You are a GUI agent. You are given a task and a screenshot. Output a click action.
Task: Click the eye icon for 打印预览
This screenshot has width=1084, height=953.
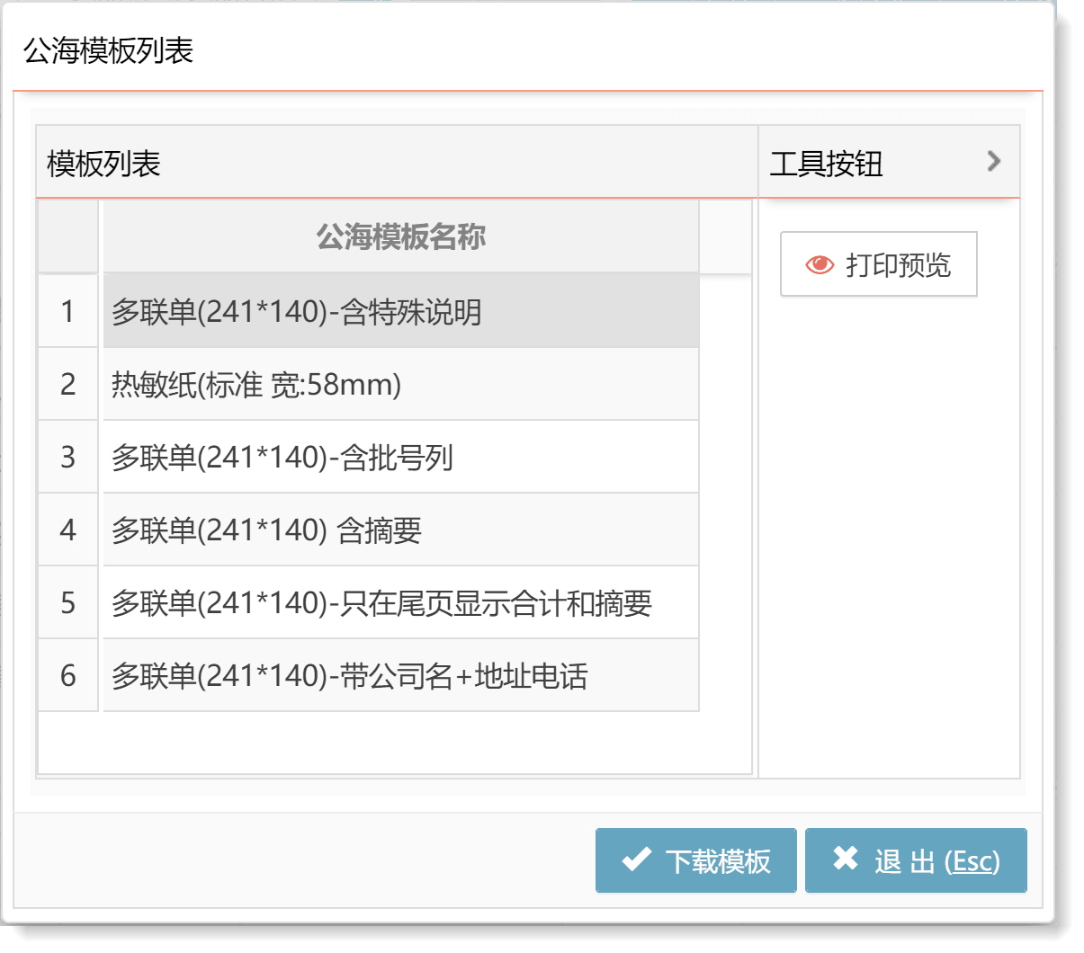click(x=820, y=264)
